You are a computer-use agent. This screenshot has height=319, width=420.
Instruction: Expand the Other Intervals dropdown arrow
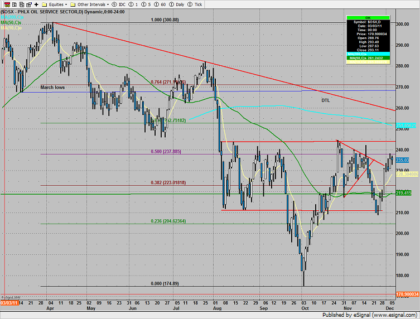pos(108,3)
